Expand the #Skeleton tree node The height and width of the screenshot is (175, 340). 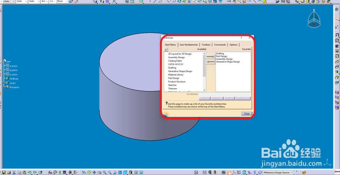[x=4, y=87]
